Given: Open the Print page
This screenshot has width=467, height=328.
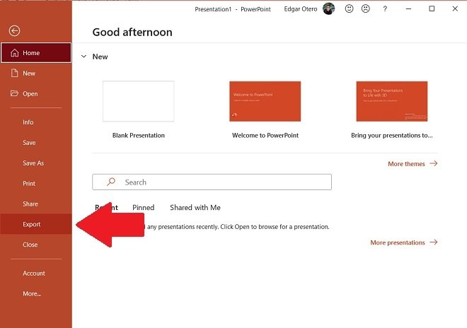Looking at the screenshot, I should pos(36,183).
